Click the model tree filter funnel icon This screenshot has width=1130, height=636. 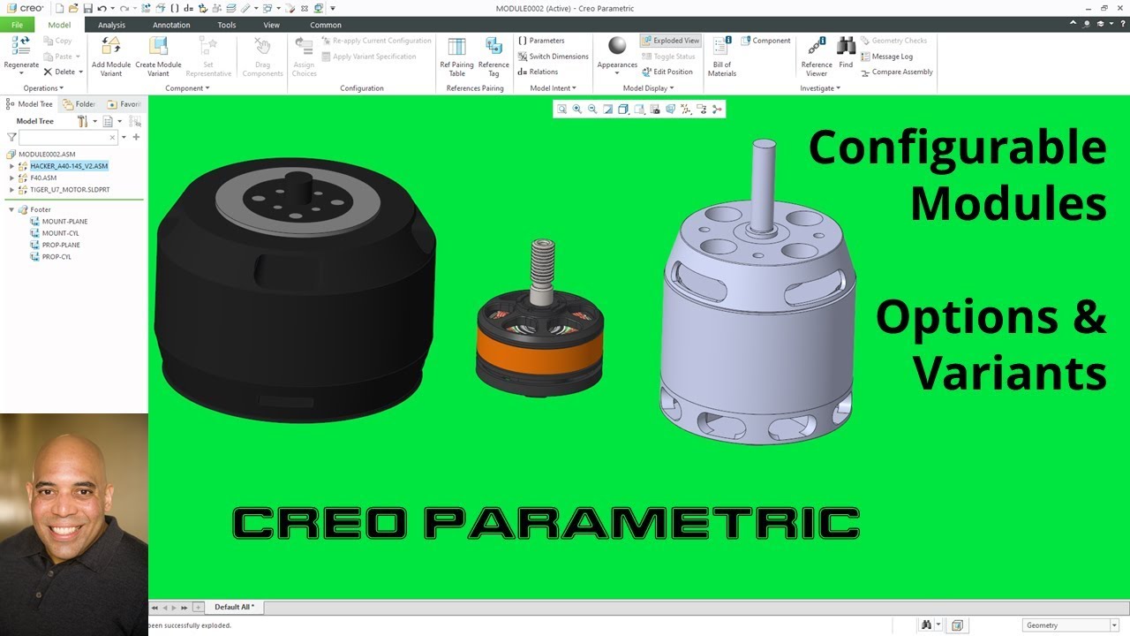click(11, 137)
